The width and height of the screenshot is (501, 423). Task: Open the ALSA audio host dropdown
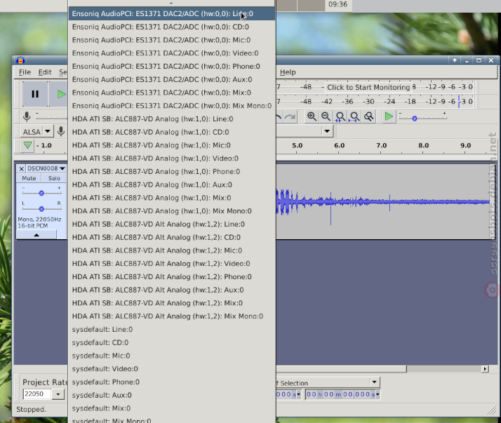[36, 131]
